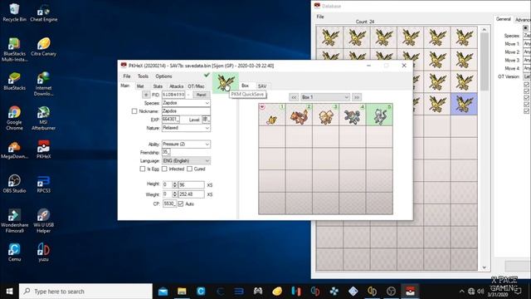Image resolution: width=531 pixels, height=299 pixels.
Task: Open MSI Afterburner desktop icon
Action: (x=44, y=118)
